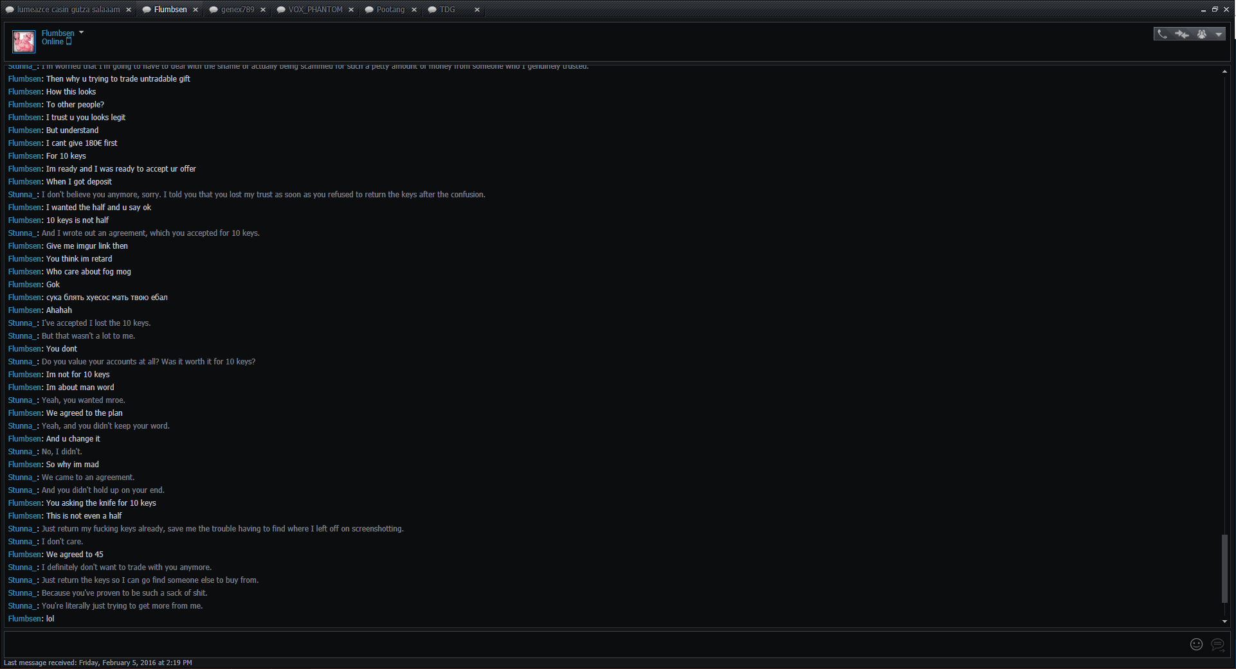Open the lumeazce casin gutza salaaam tab
This screenshot has width=1236, height=669.
(x=68, y=10)
